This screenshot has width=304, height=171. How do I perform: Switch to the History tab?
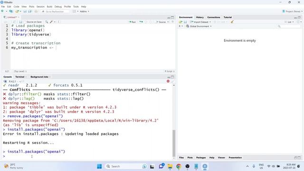199,17
